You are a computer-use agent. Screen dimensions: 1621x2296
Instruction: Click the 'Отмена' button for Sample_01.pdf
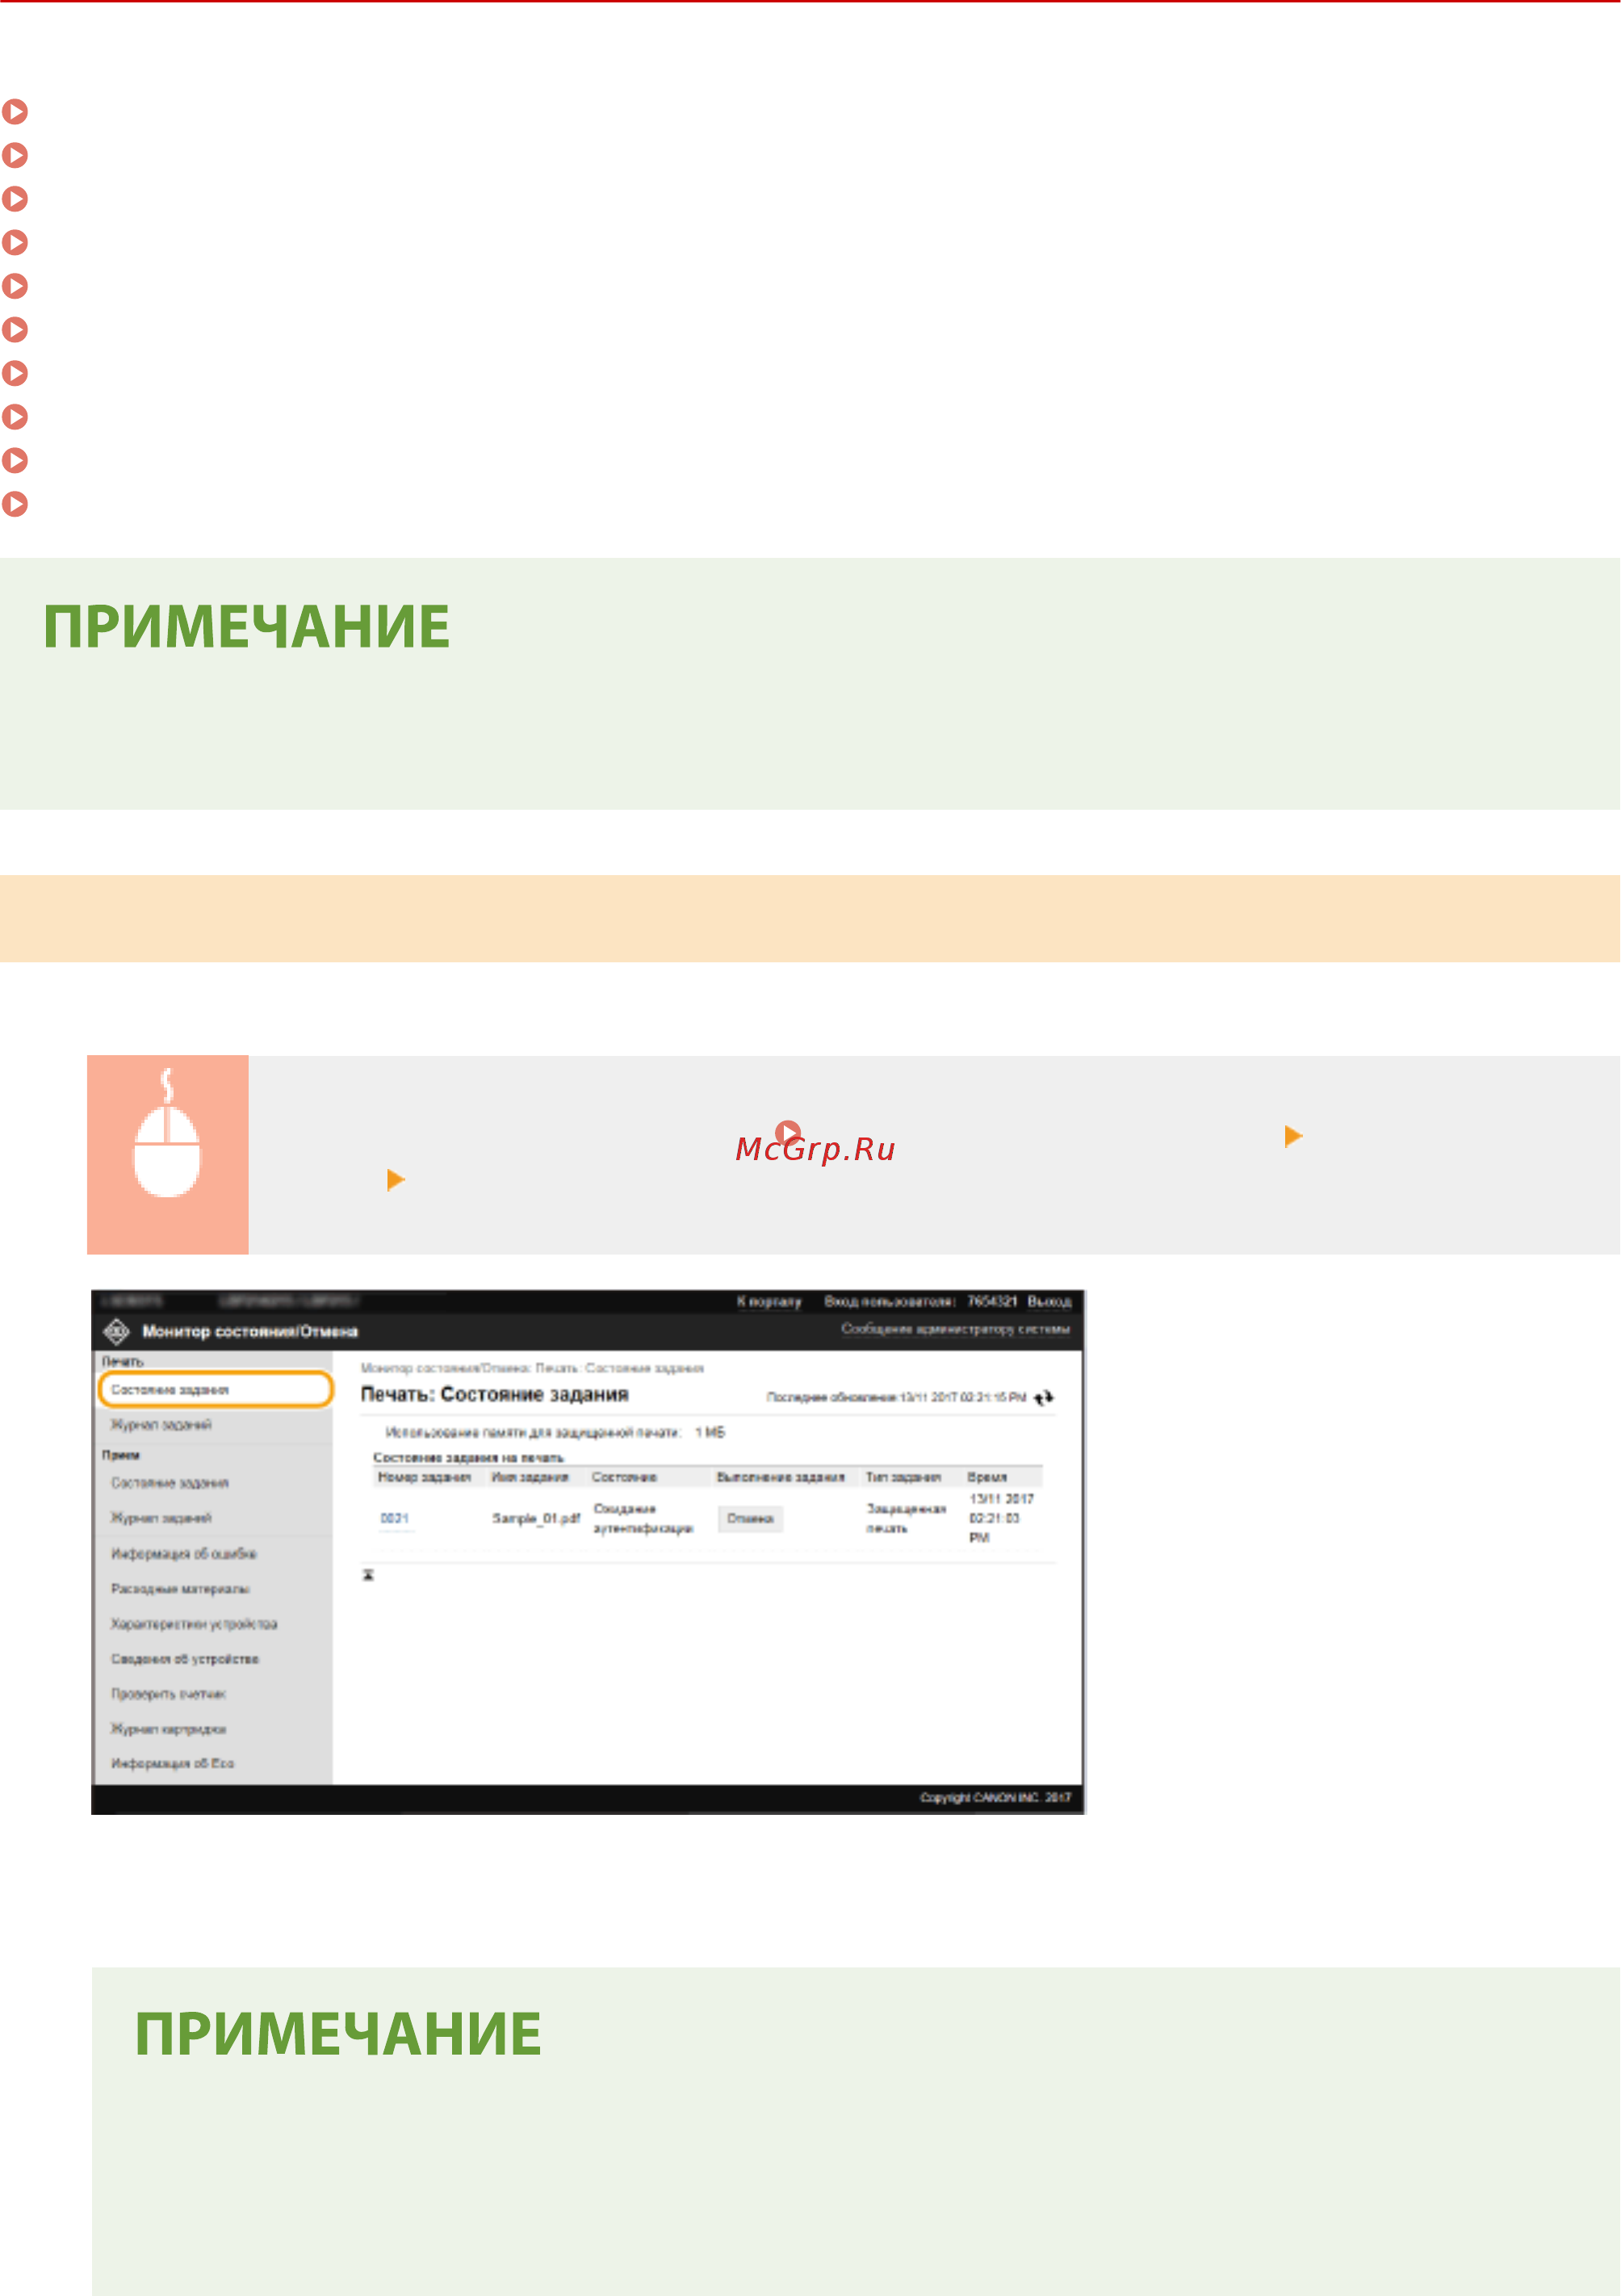(x=750, y=1518)
